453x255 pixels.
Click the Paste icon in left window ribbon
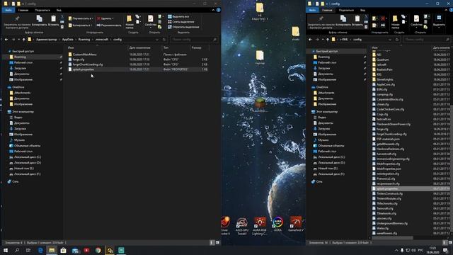[54, 19]
